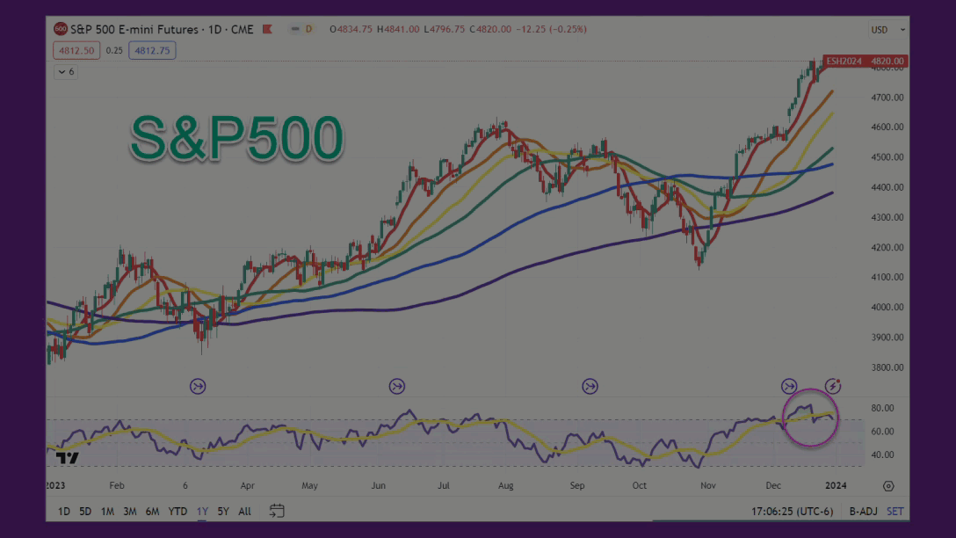This screenshot has height=538, width=956.
Task: Select the YTD time range
Action: [x=177, y=511]
